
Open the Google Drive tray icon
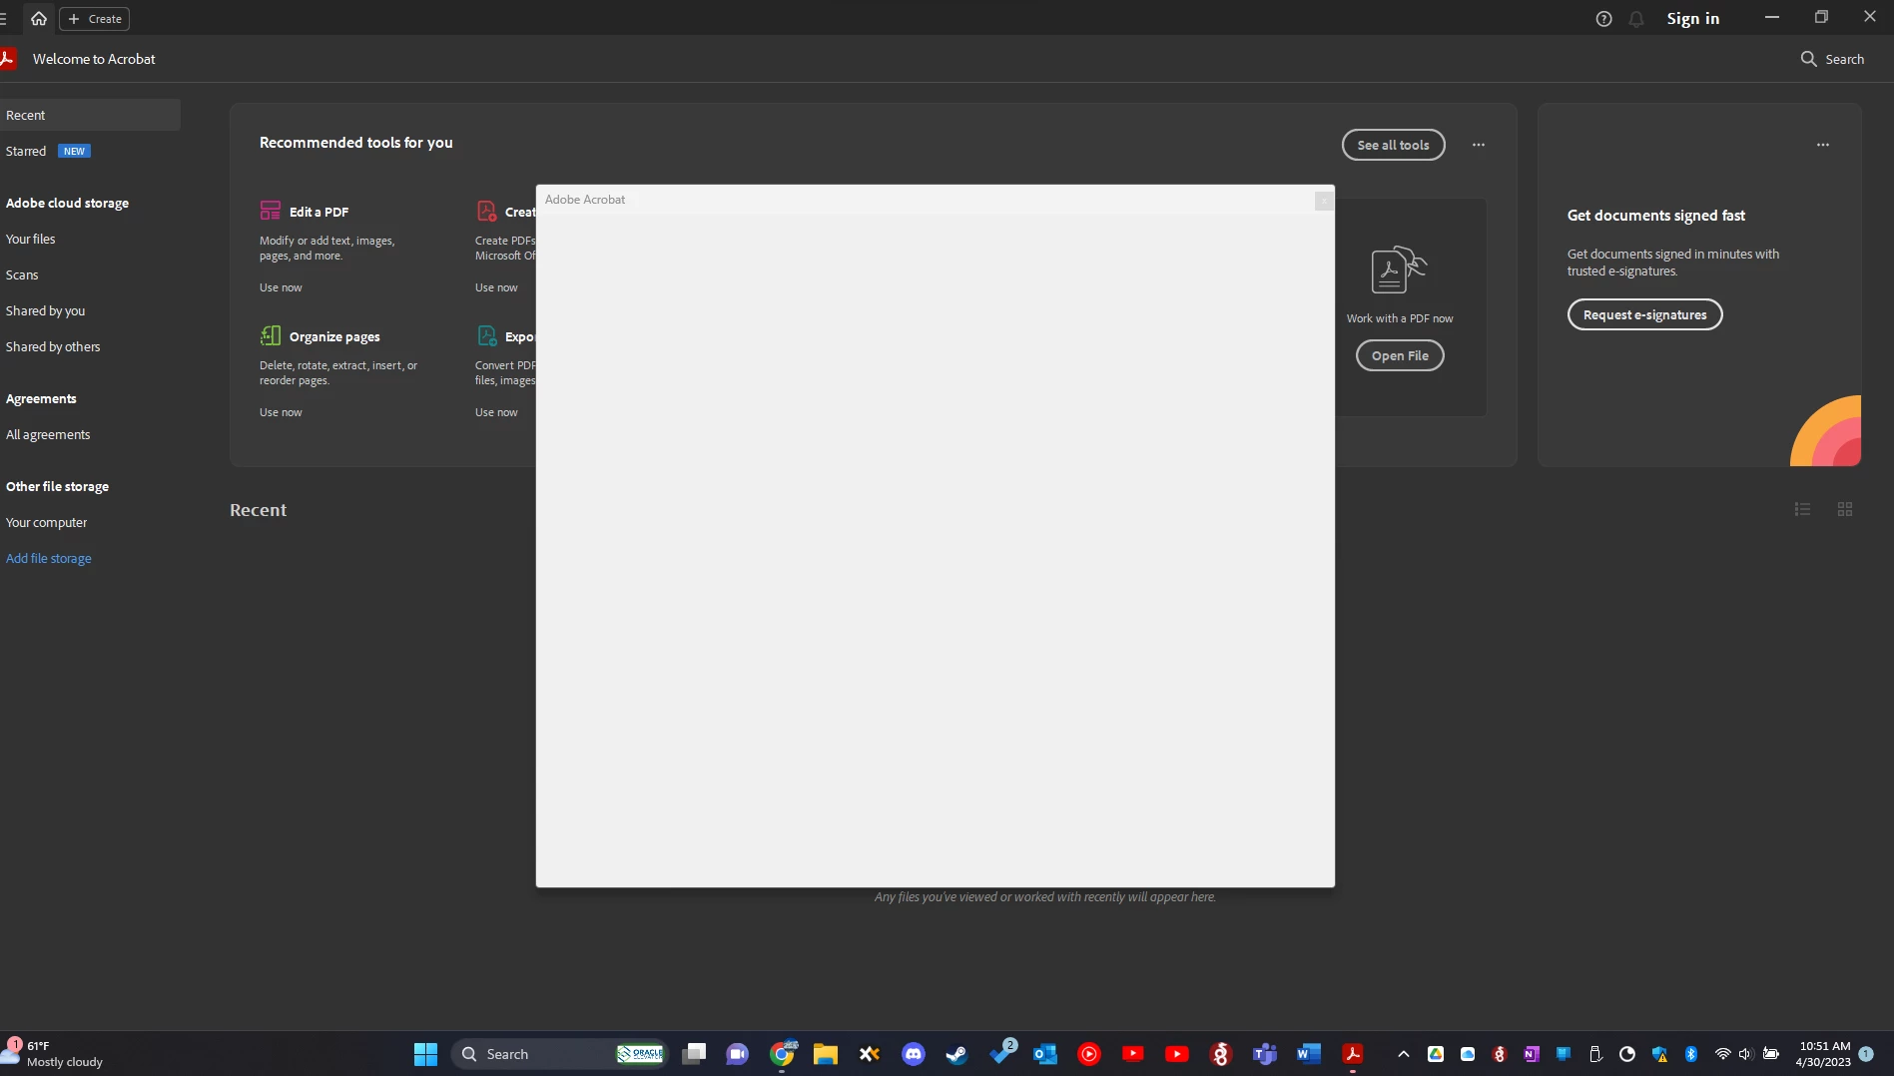point(1436,1054)
